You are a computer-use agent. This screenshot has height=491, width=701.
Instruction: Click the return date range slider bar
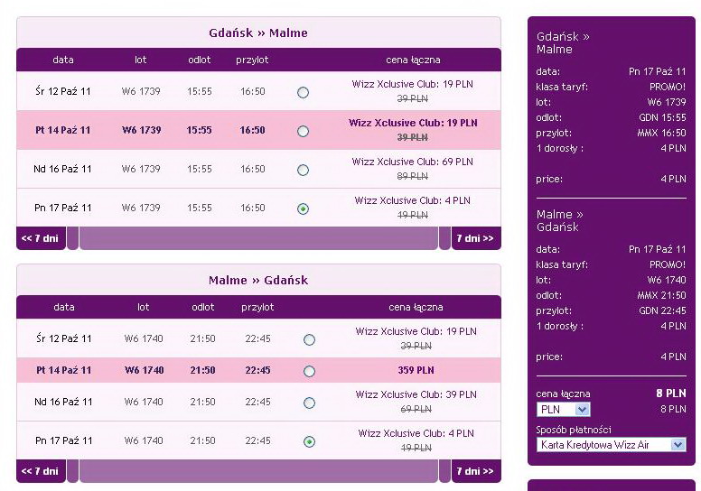tap(258, 471)
